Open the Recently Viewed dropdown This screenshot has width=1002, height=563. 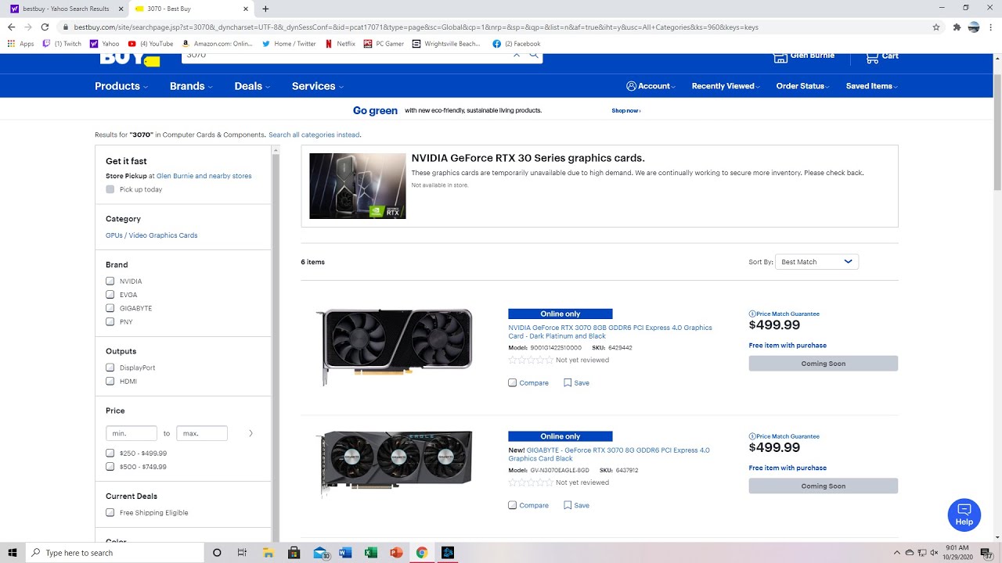pos(726,86)
